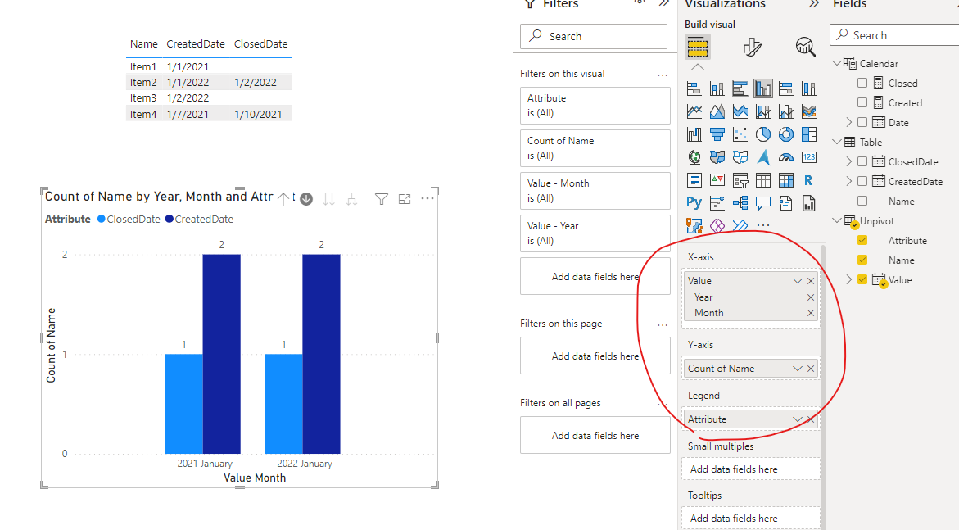This screenshot has width=959, height=530.
Task: Open the Attribute filter card
Action: tap(595, 106)
